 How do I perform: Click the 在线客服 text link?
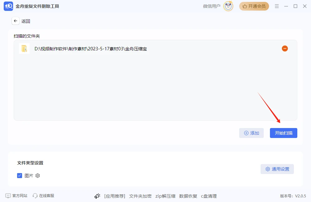[47, 196]
